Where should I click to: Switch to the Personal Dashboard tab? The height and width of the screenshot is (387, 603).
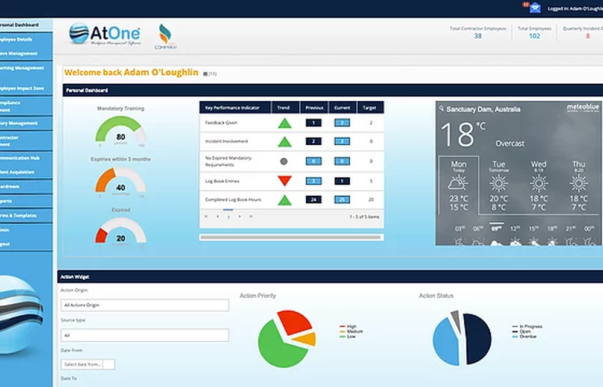point(24,25)
